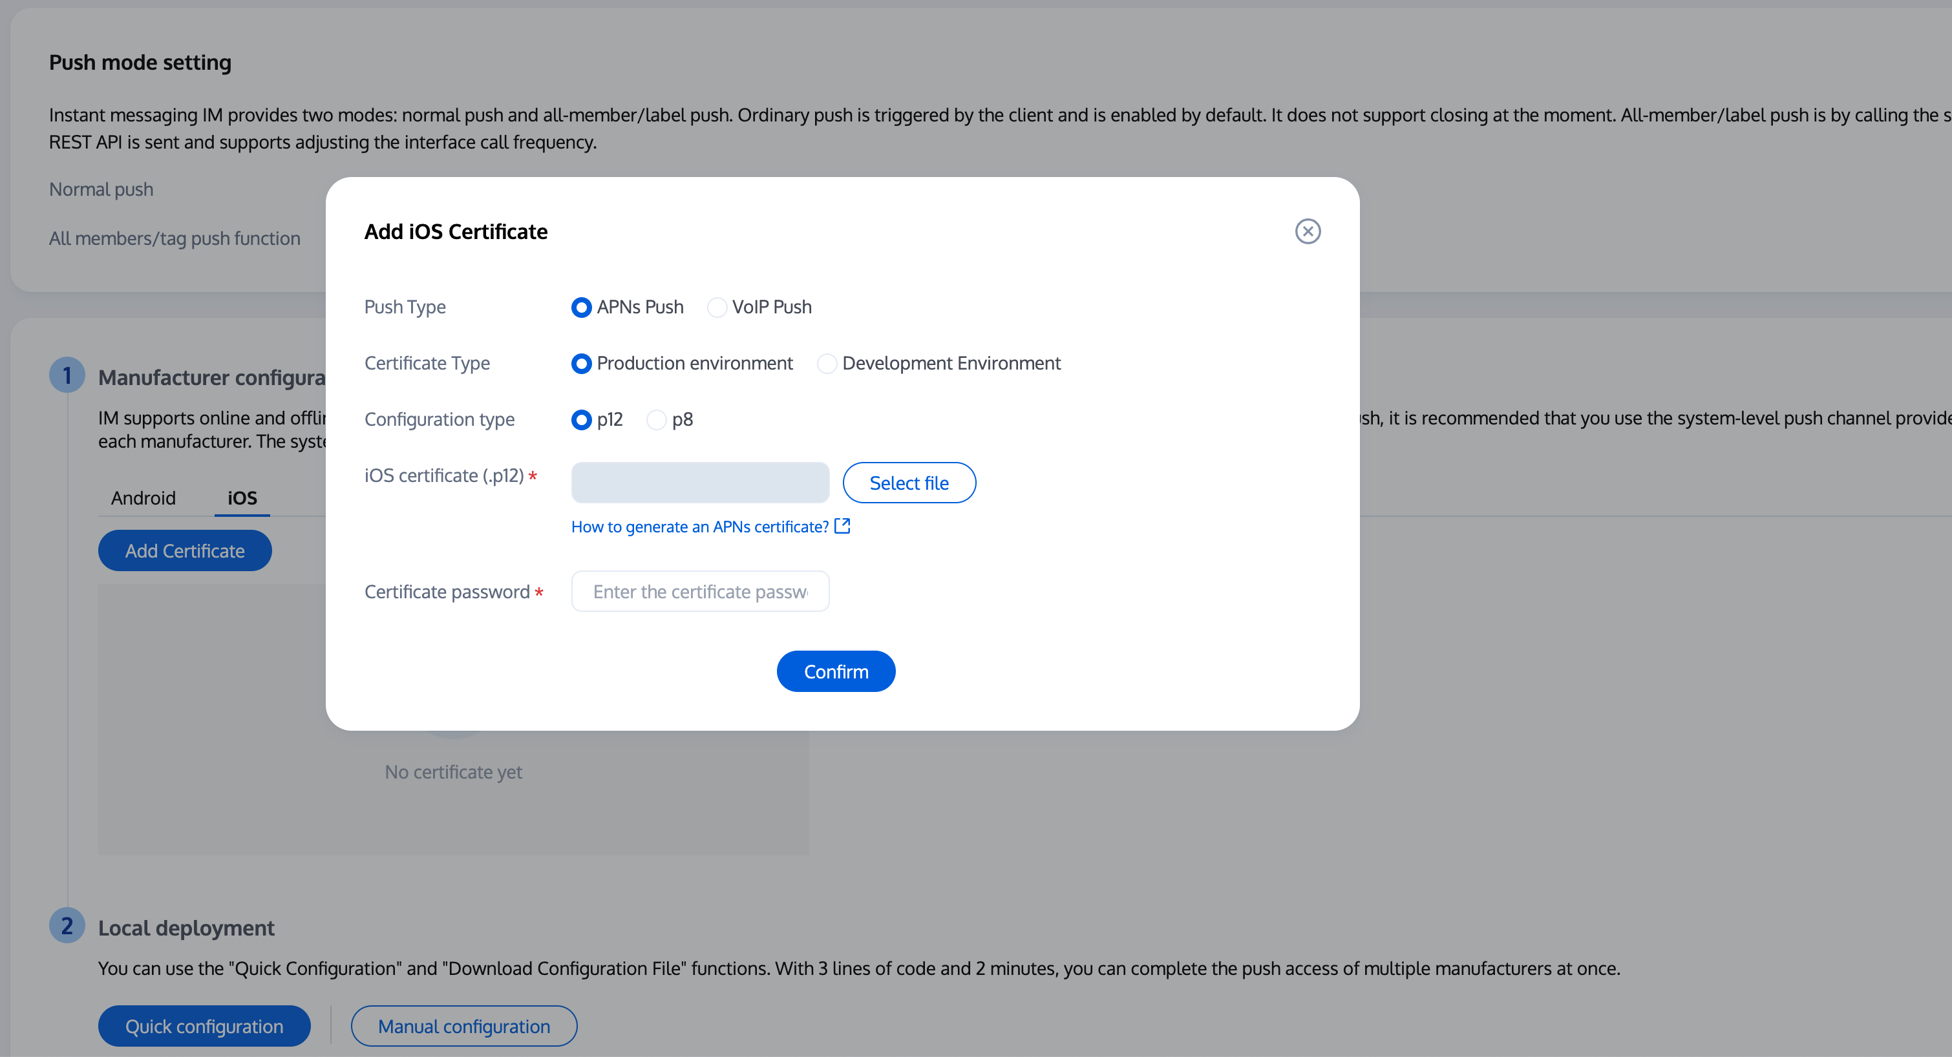This screenshot has height=1057, width=1952.
Task: Select p8 configuration type
Action: [x=656, y=420]
